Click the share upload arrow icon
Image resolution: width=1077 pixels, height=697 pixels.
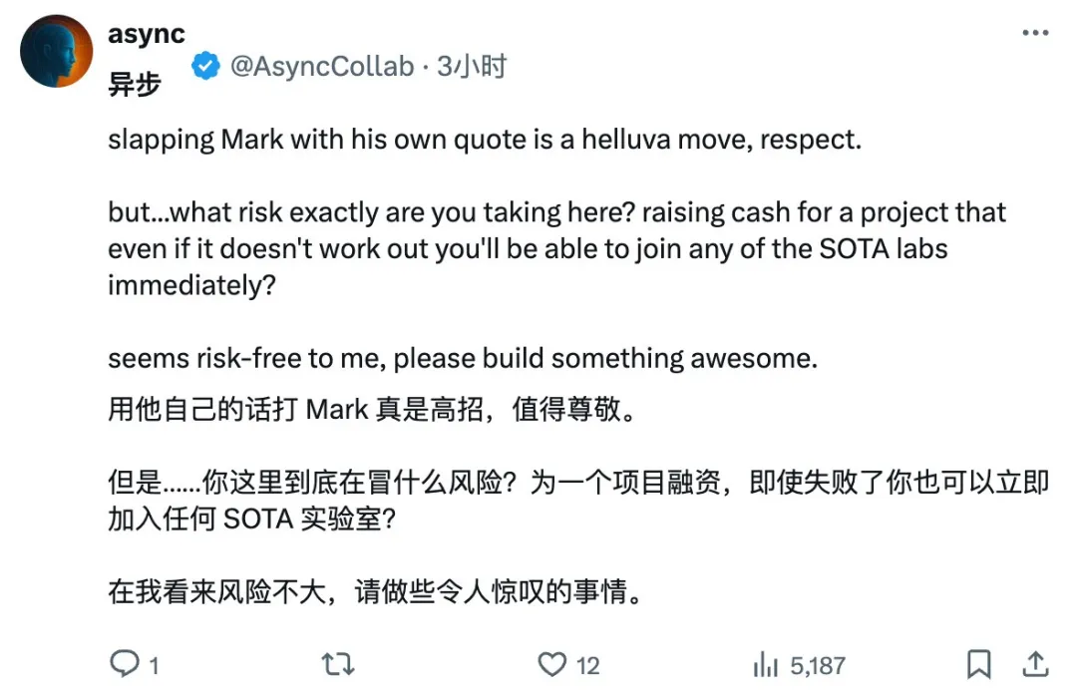1036,663
